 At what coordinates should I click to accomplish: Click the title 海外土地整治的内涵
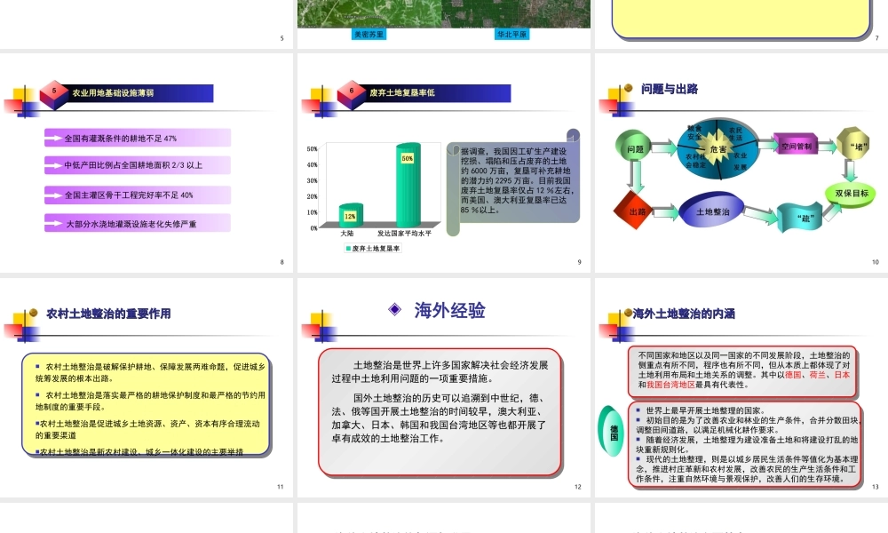coord(684,314)
